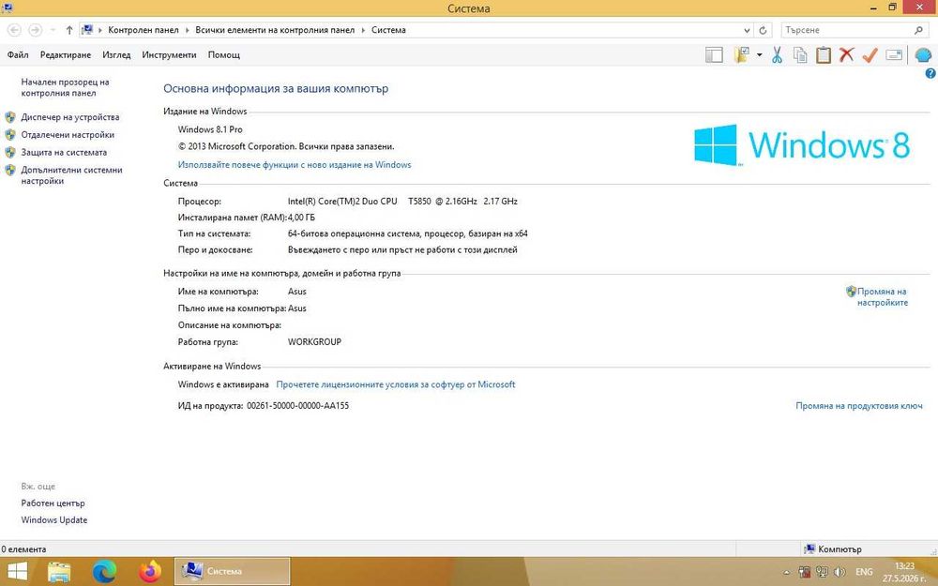Viewport: 938px width, 586px height.
Task: Open Всички елементи на контролния панел breadcrumb
Action: 275,30
